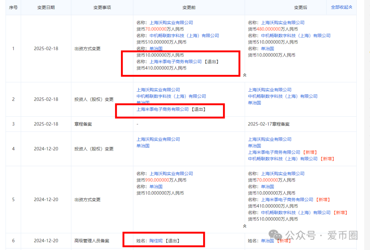Open 中机畅联数字科技（上海）有限公司 link in row 2

tap(172, 96)
